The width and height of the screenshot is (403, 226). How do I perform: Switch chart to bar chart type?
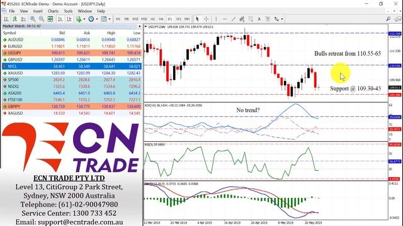6,19
